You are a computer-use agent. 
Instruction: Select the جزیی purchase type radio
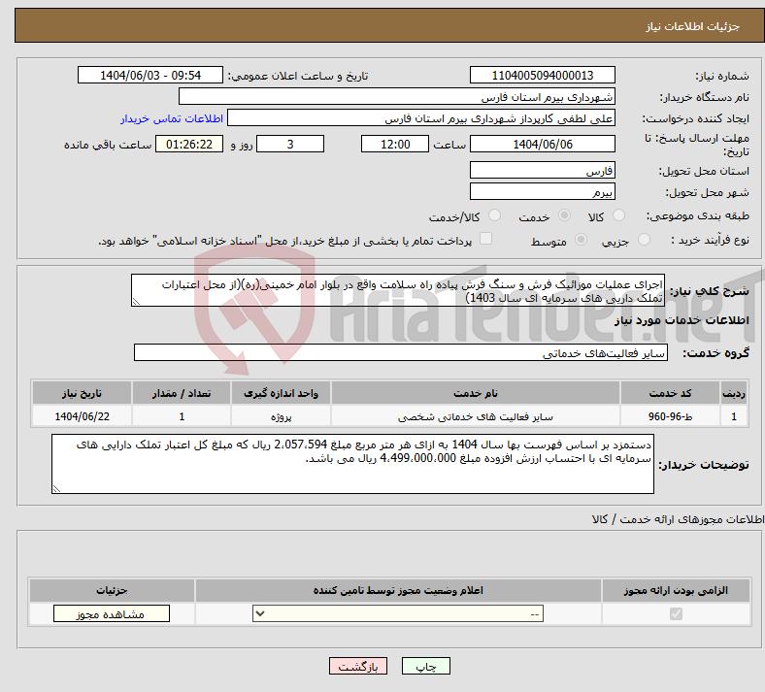(644, 239)
